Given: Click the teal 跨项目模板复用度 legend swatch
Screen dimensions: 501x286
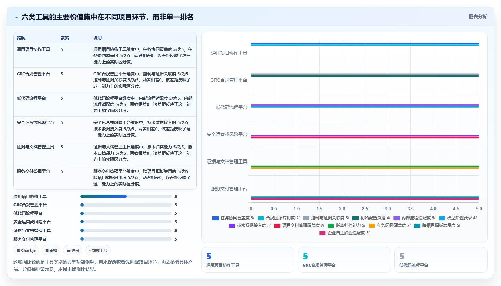Looking at the screenshot, I should click(417, 225).
